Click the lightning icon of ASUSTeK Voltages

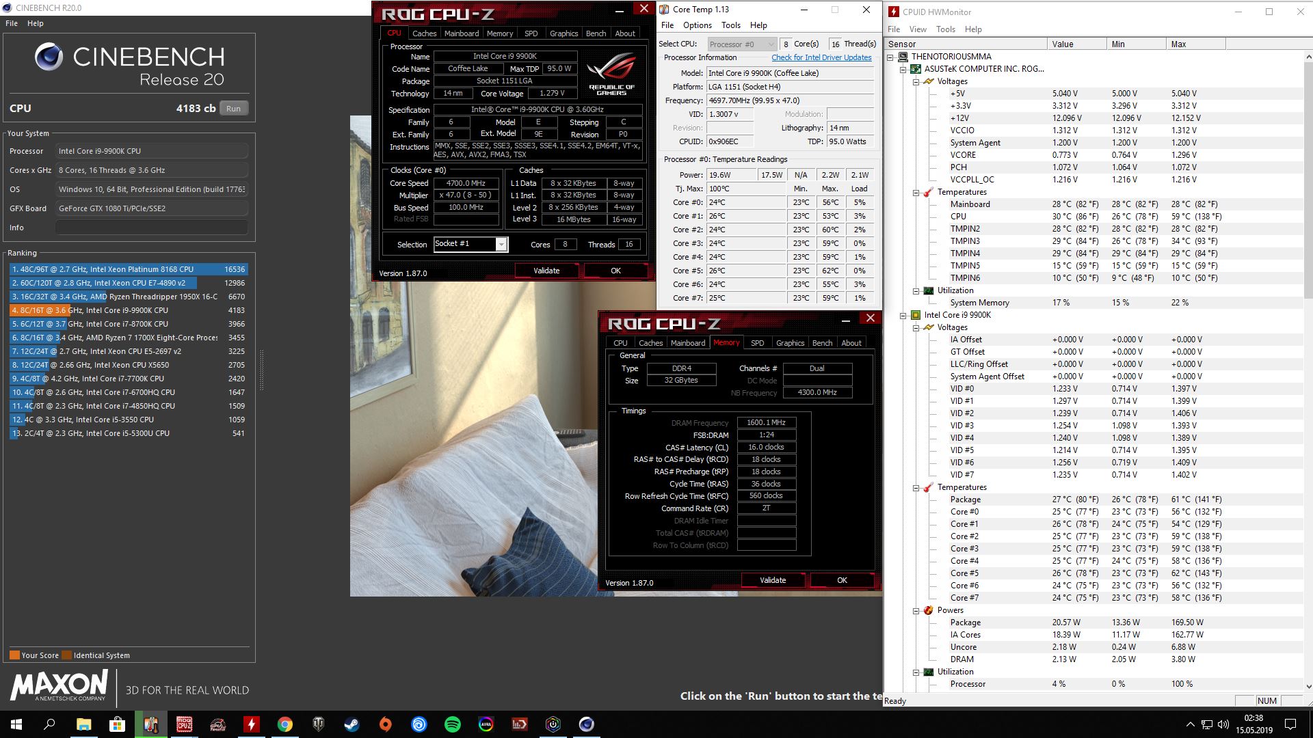click(928, 81)
